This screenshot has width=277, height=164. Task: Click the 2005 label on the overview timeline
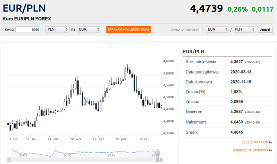[x=23, y=155]
